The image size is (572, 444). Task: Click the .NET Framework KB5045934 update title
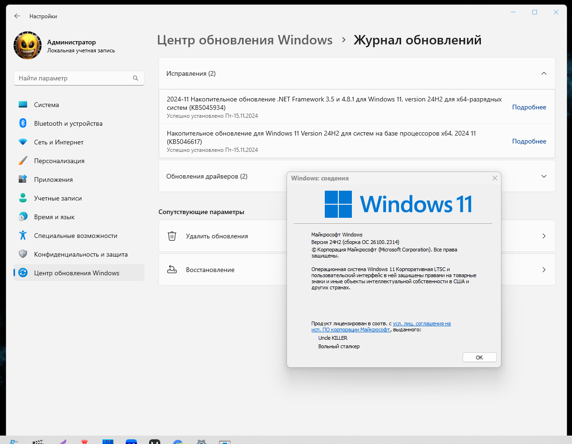click(334, 103)
